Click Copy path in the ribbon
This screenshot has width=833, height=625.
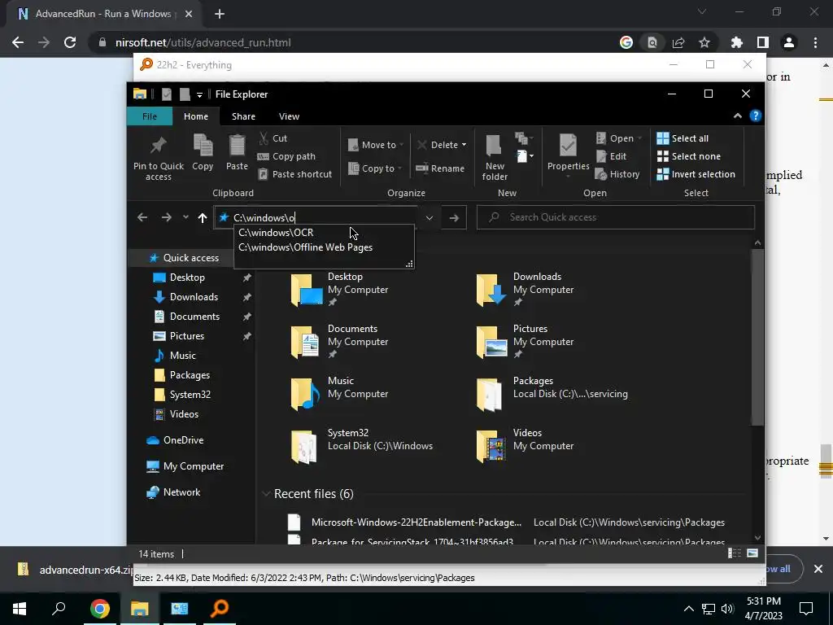coord(286,156)
